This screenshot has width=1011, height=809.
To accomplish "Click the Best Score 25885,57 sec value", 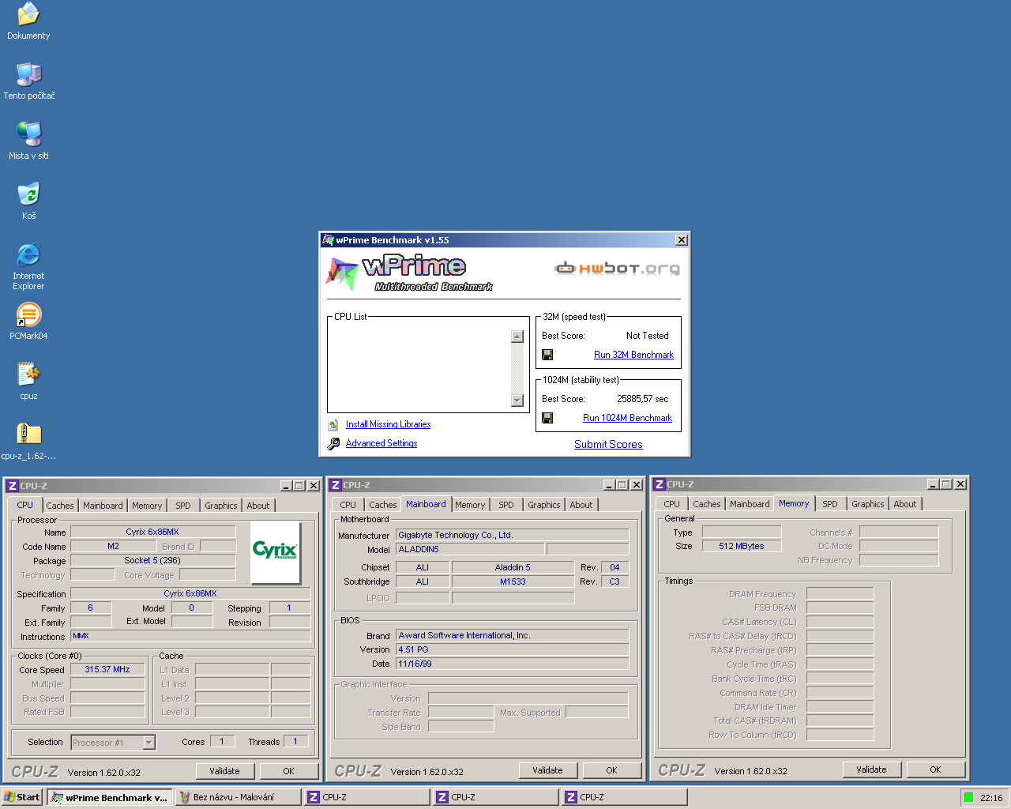I will pos(642,399).
